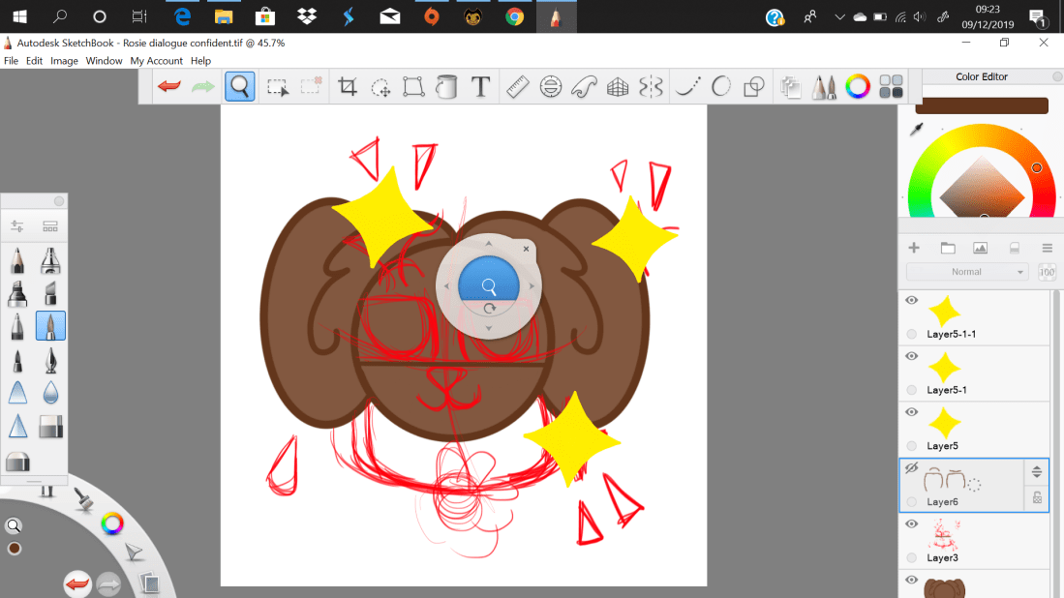Select the Text tool
The image size is (1064, 598).
480,87
